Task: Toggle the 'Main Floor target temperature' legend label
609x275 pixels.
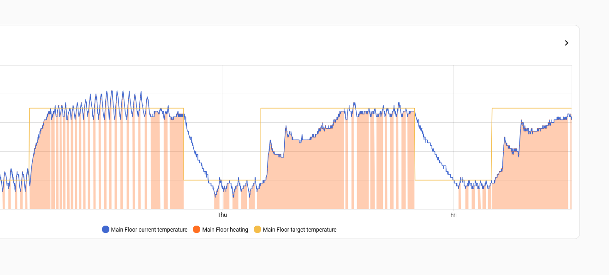Action: [x=299, y=230]
